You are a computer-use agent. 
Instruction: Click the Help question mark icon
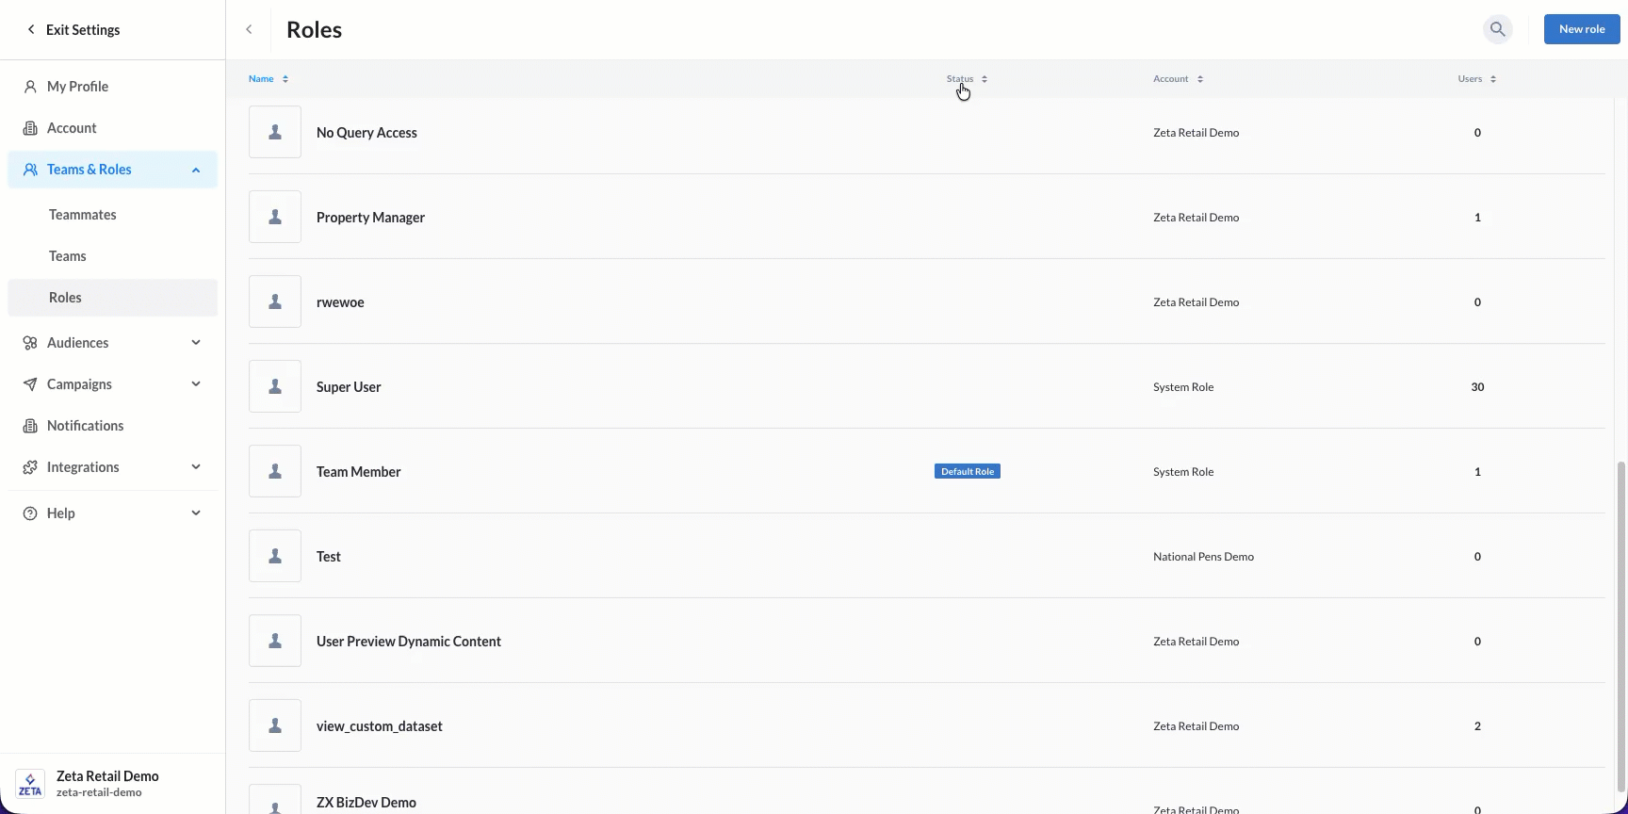(x=30, y=513)
